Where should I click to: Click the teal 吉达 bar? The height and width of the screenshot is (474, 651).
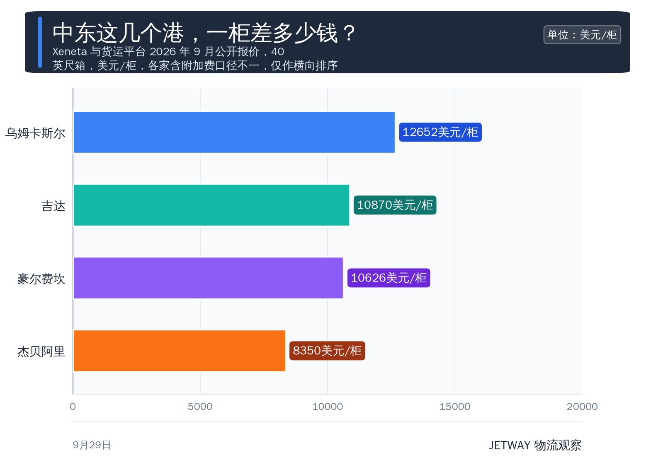click(x=211, y=205)
